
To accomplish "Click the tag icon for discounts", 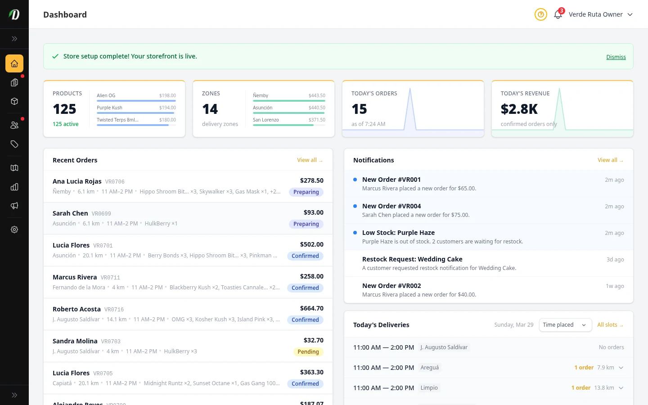I will point(14,144).
